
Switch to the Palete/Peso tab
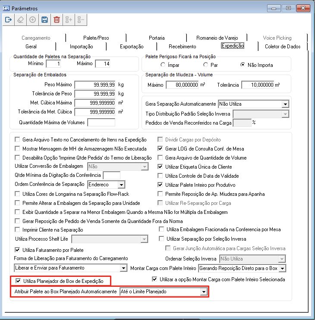[96, 38]
